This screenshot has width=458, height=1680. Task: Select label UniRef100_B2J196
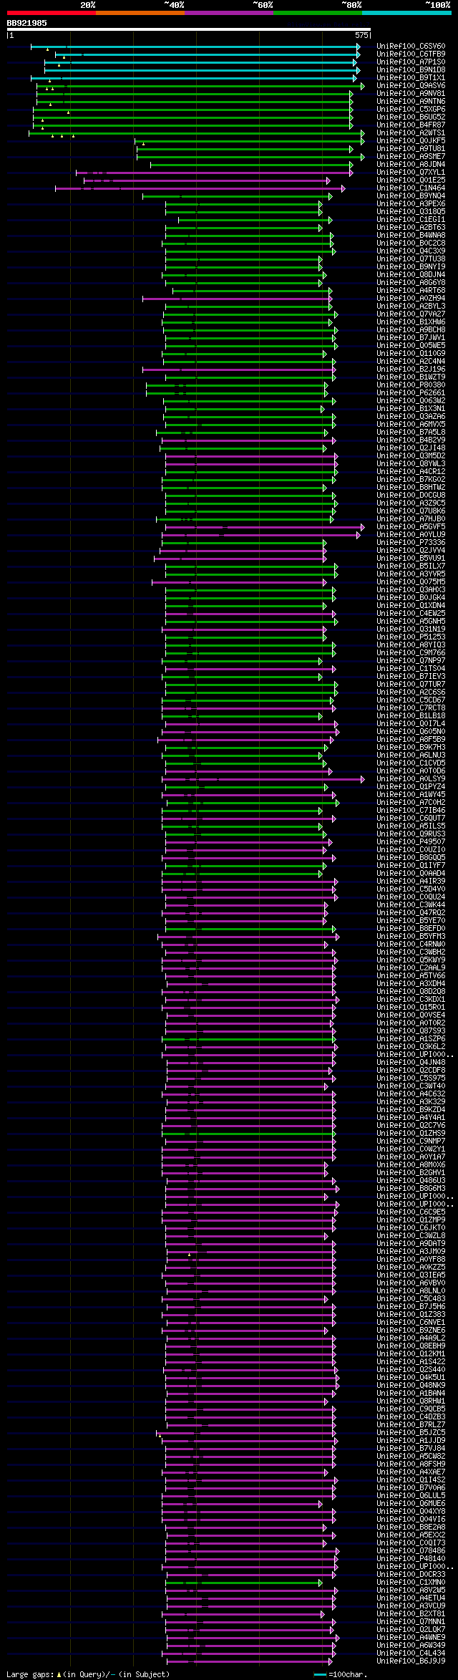coord(411,370)
